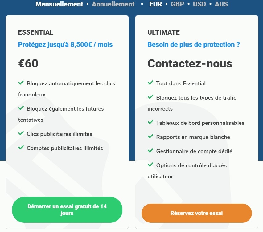Click checkmark beside Gestionnaire de compte dédié
This screenshot has height=232, width=263.
(x=150, y=151)
